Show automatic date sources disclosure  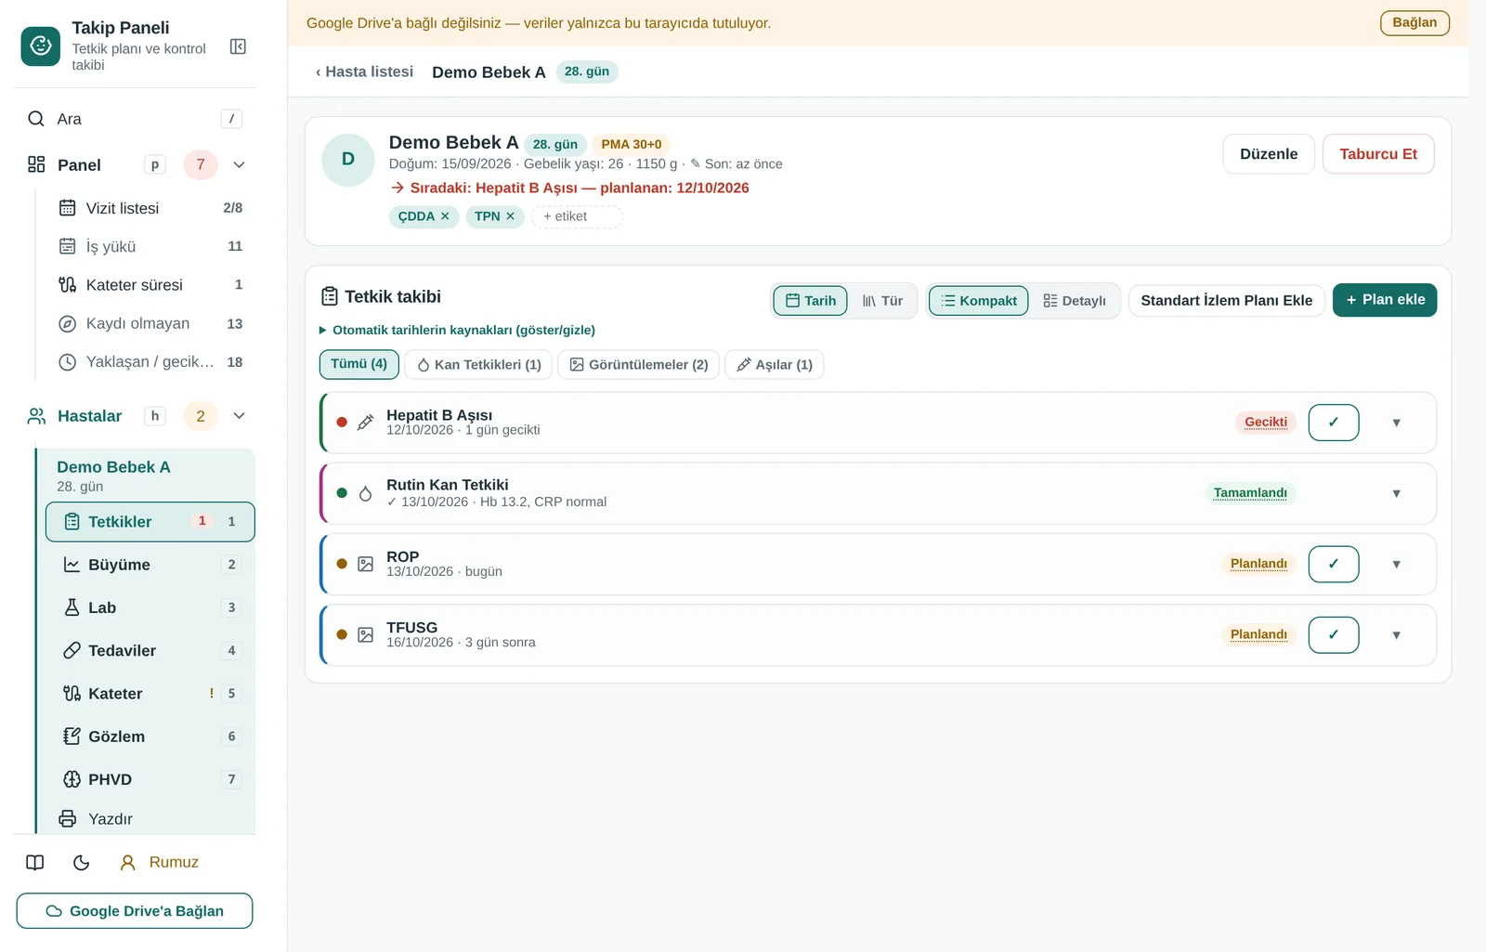457,330
